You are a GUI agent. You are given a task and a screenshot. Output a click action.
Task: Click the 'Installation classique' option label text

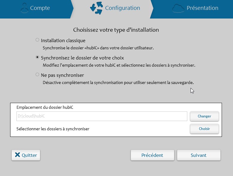(x=63, y=40)
